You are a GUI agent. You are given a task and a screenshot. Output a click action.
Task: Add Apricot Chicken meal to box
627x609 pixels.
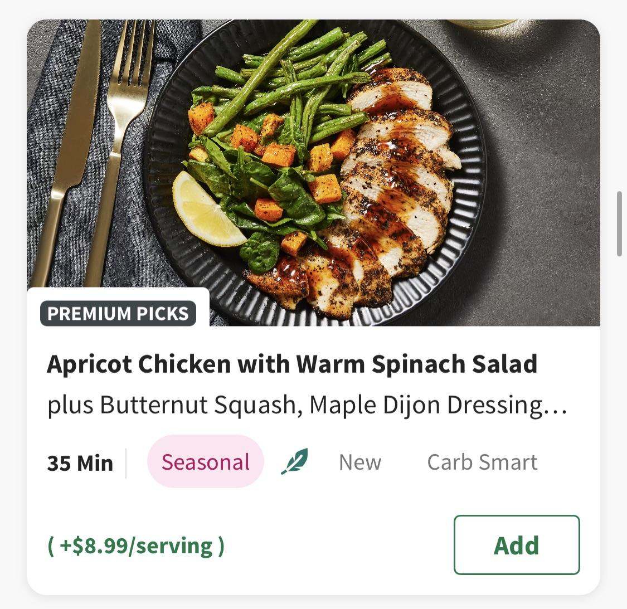click(516, 545)
